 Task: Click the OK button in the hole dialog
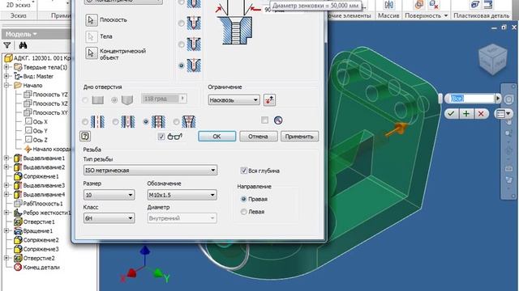coord(217,137)
